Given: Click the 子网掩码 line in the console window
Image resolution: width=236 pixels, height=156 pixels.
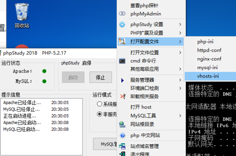Looking at the screenshot, I should 212,138.
